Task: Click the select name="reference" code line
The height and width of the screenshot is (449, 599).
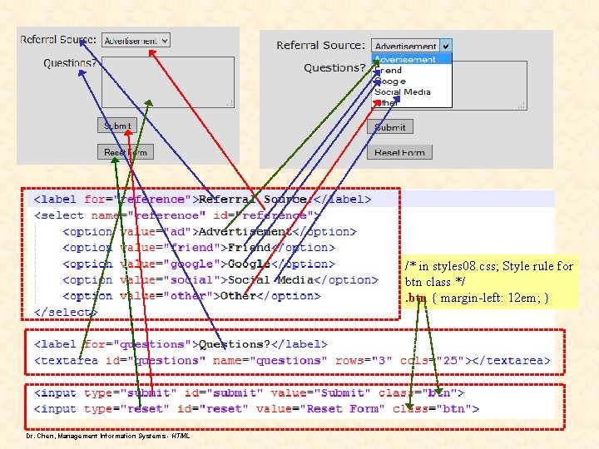Action: point(178,215)
